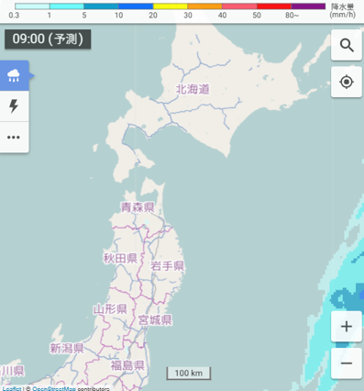This screenshot has height=391, width=364.
Task: Select the purple 80~ legend swatch
Action: (308, 6)
